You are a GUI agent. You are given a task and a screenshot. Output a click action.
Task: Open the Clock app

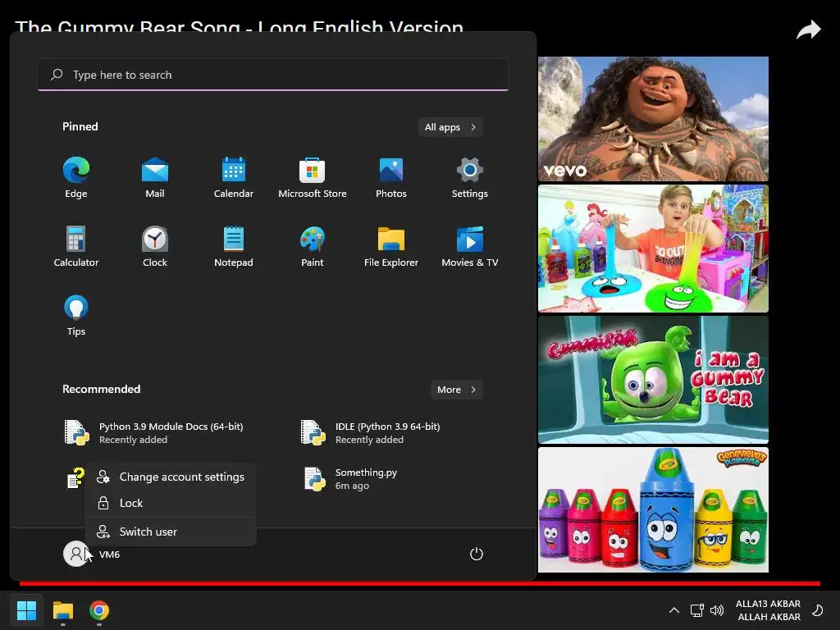(x=155, y=246)
